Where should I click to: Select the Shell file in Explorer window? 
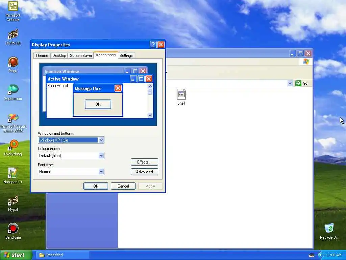(x=181, y=97)
